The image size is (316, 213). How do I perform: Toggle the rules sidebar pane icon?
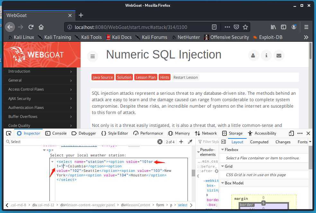(224, 142)
